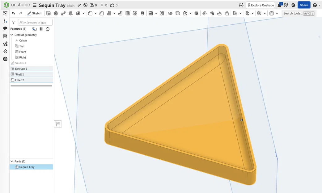Select the Sheet metal model tool
The image size is (322, 193).
point(259,13)
